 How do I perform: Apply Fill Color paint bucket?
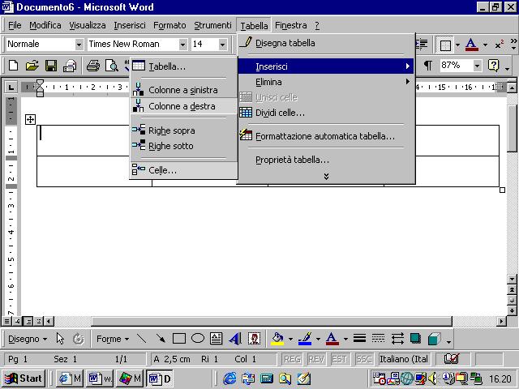(277, 339)
